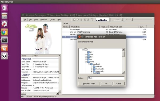Viewport: 160px width, 101px height.
Task: Expand the Downloads folder node
Action: [x=91, y=71]
